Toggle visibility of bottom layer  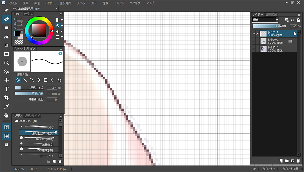click(x=253, y=49)
